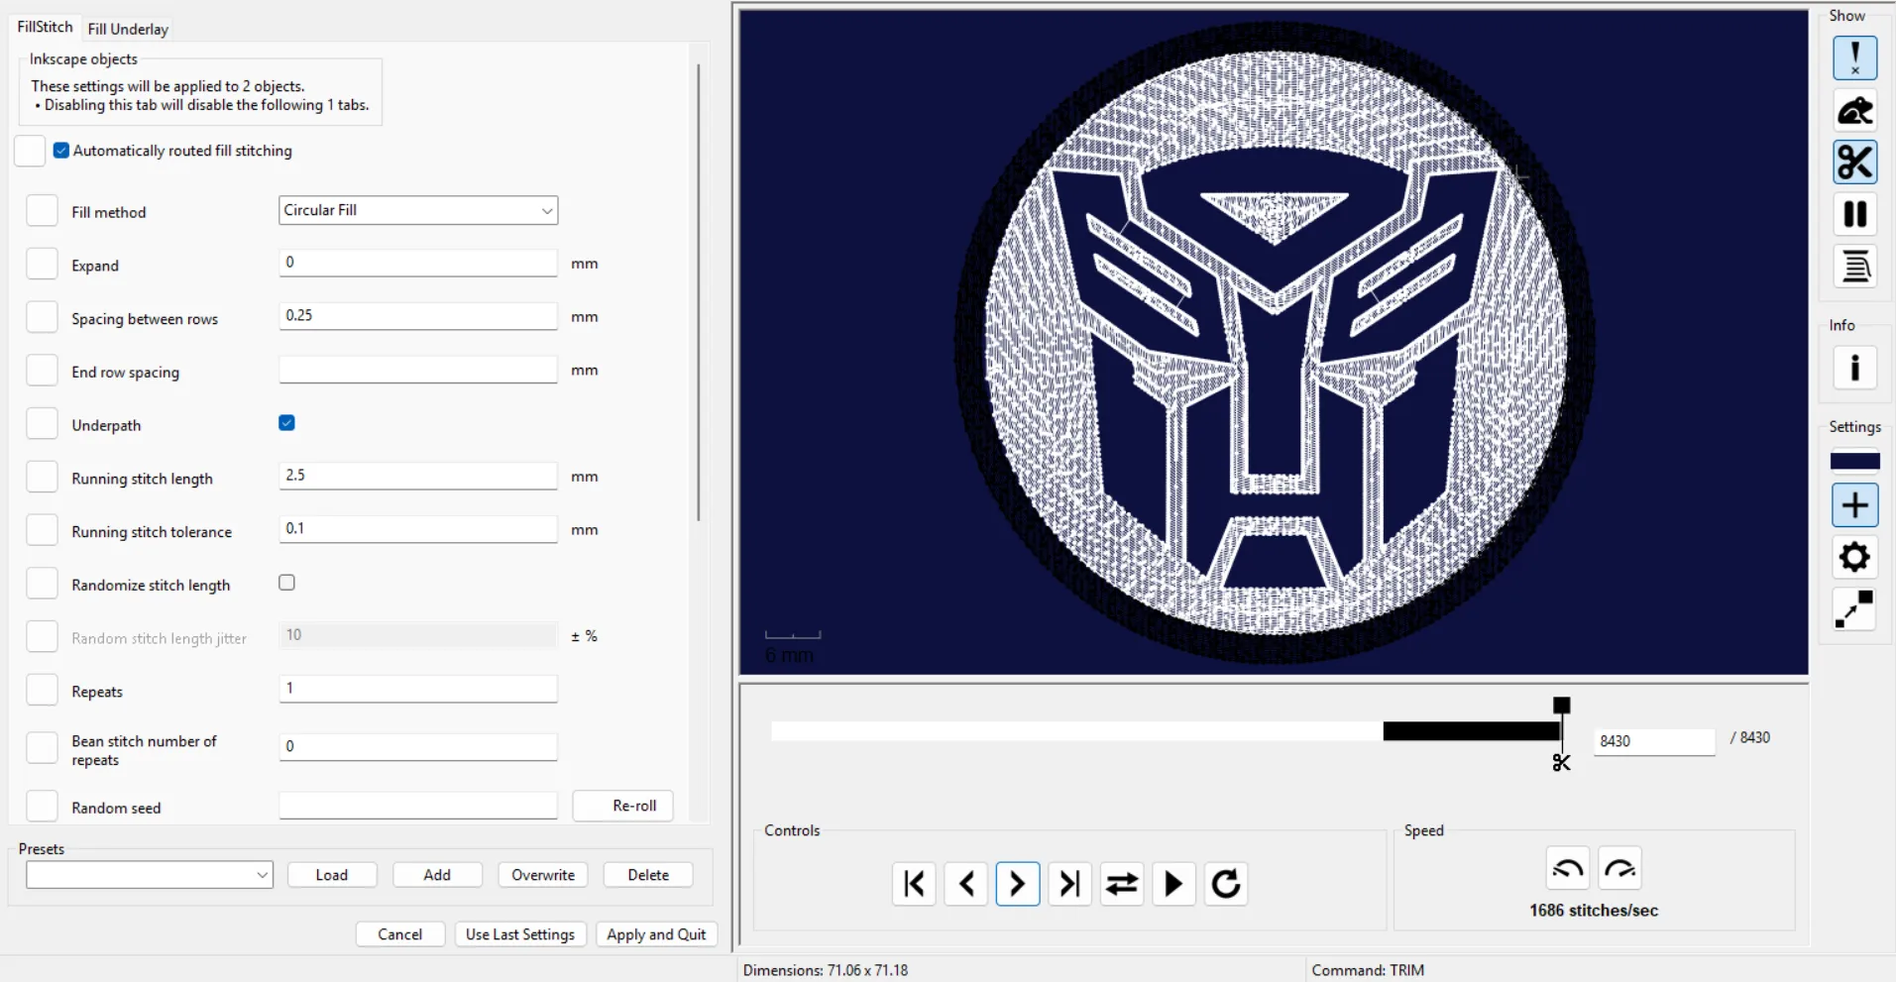Click the 'Command: TRIM' status text

point(1368,970)
